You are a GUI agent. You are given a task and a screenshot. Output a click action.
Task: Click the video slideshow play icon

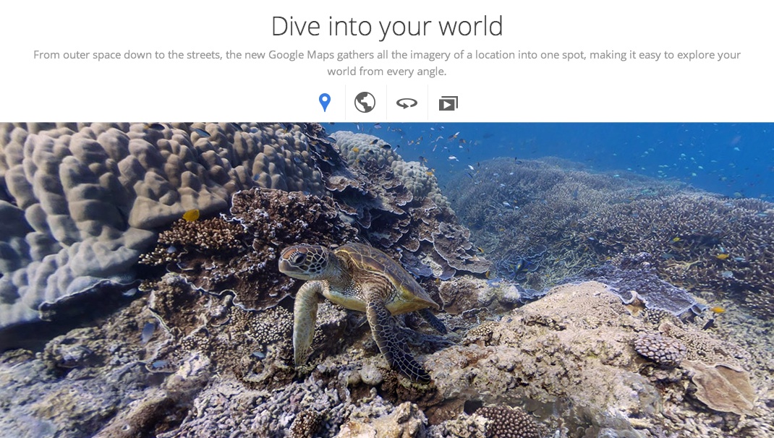click(x=448, y=103)
